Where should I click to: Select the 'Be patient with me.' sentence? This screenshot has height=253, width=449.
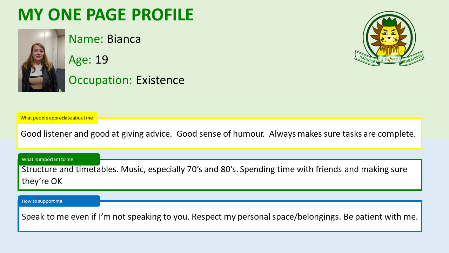(x=381, y=216)
